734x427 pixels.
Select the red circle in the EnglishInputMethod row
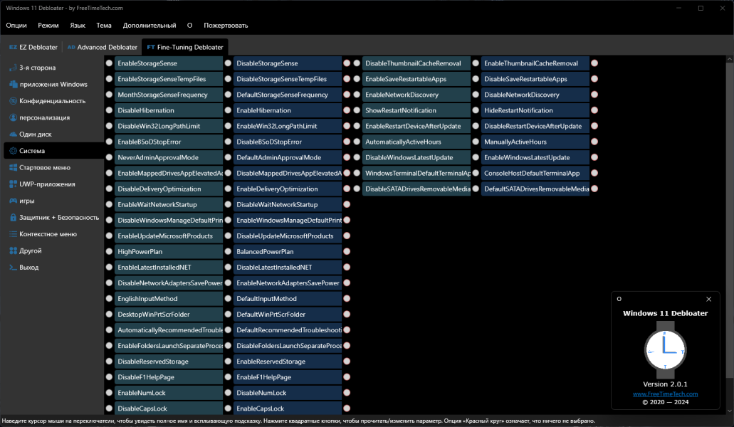pos(347,298)
